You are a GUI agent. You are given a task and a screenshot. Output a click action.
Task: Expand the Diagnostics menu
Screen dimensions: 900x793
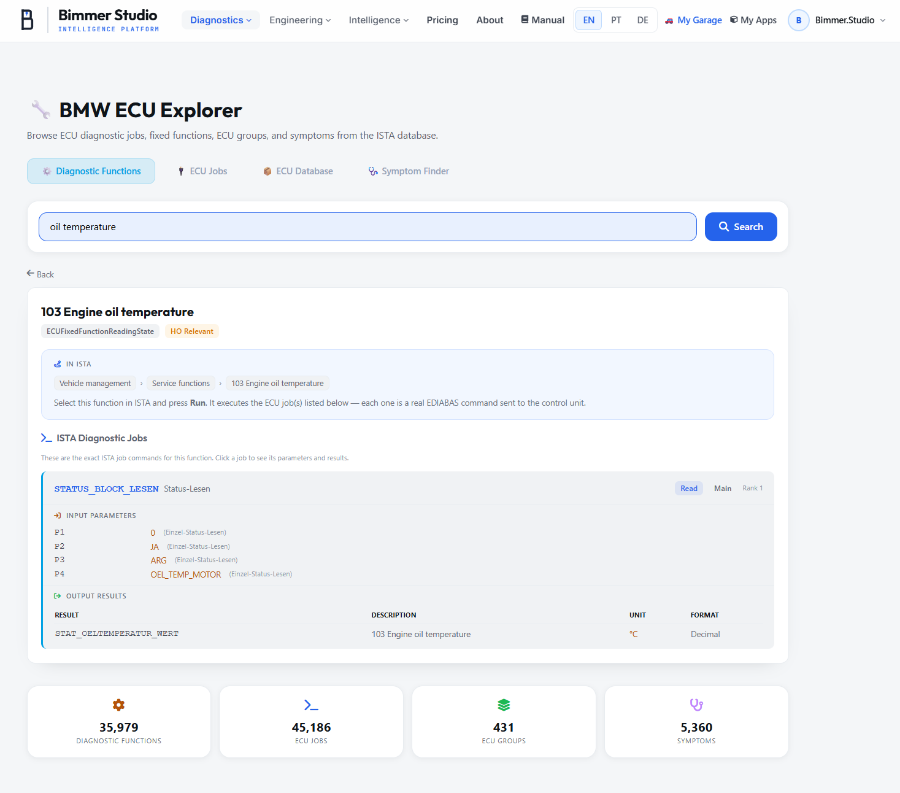(221, 20)
